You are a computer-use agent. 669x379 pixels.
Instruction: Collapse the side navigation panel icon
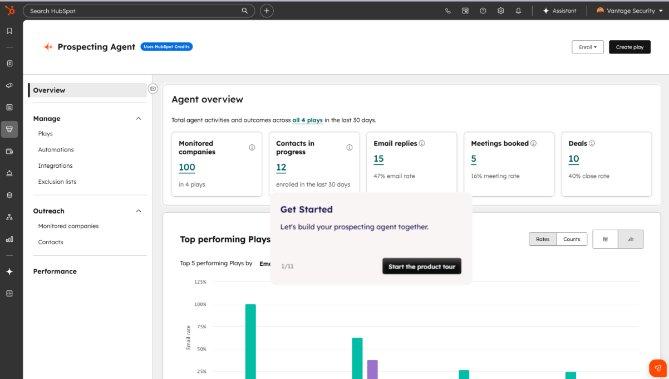click(153, 89)
